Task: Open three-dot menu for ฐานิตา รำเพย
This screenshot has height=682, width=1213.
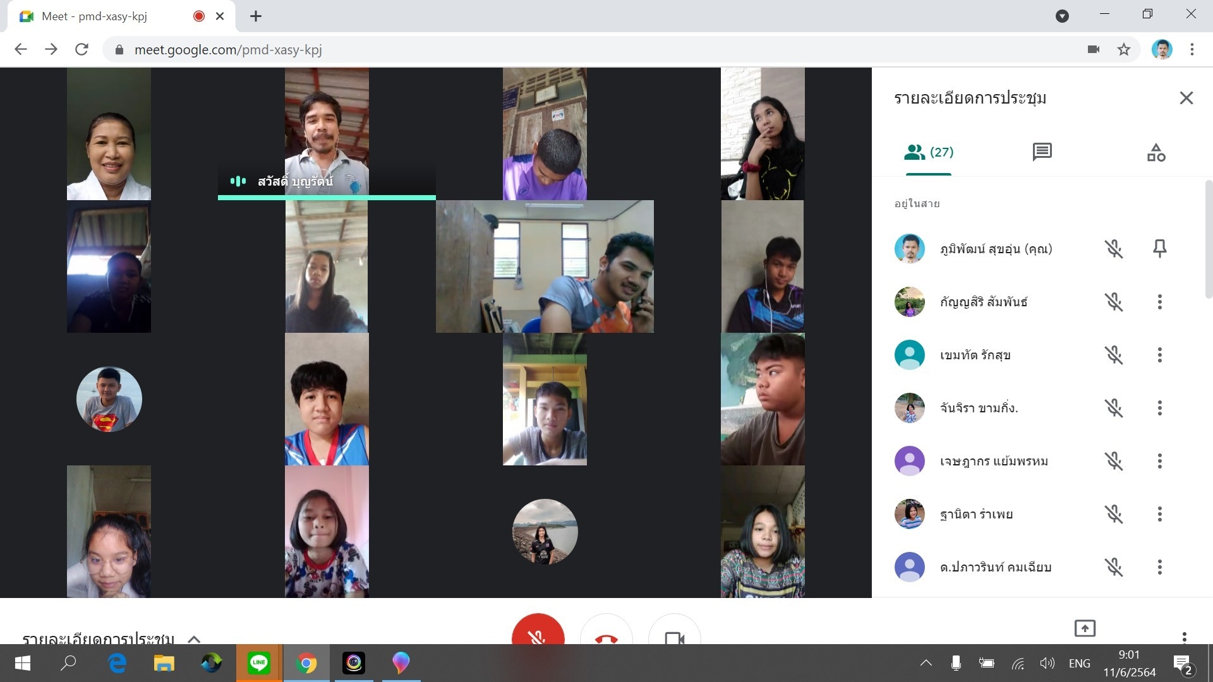Action: click(1159, 514)
